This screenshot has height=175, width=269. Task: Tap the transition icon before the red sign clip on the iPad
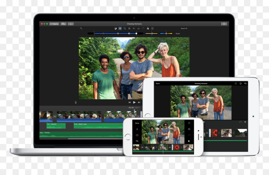pyautogui.click(x=207, y=133)
